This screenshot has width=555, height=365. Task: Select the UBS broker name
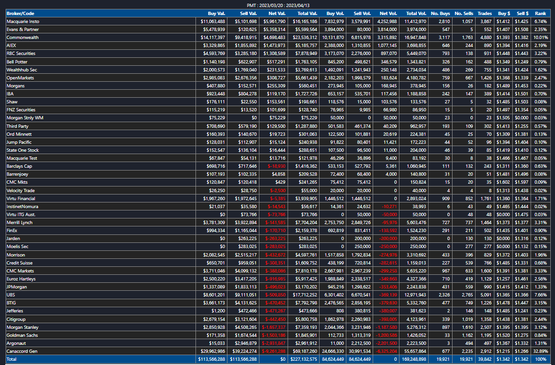click(x=11, y=295)
